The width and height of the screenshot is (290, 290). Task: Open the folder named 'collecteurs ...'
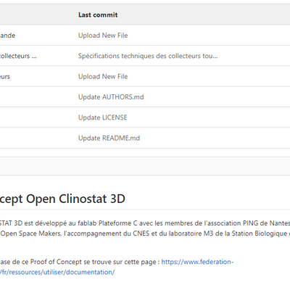click(x=18, y=56)
